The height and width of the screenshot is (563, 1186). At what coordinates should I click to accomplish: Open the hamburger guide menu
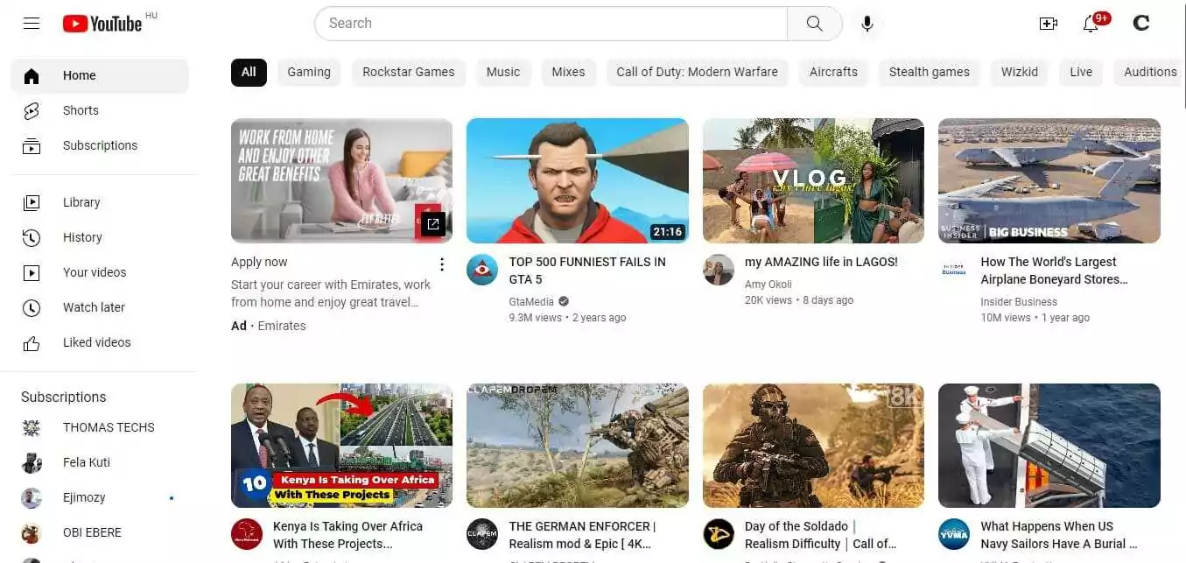tap(32, 24)
